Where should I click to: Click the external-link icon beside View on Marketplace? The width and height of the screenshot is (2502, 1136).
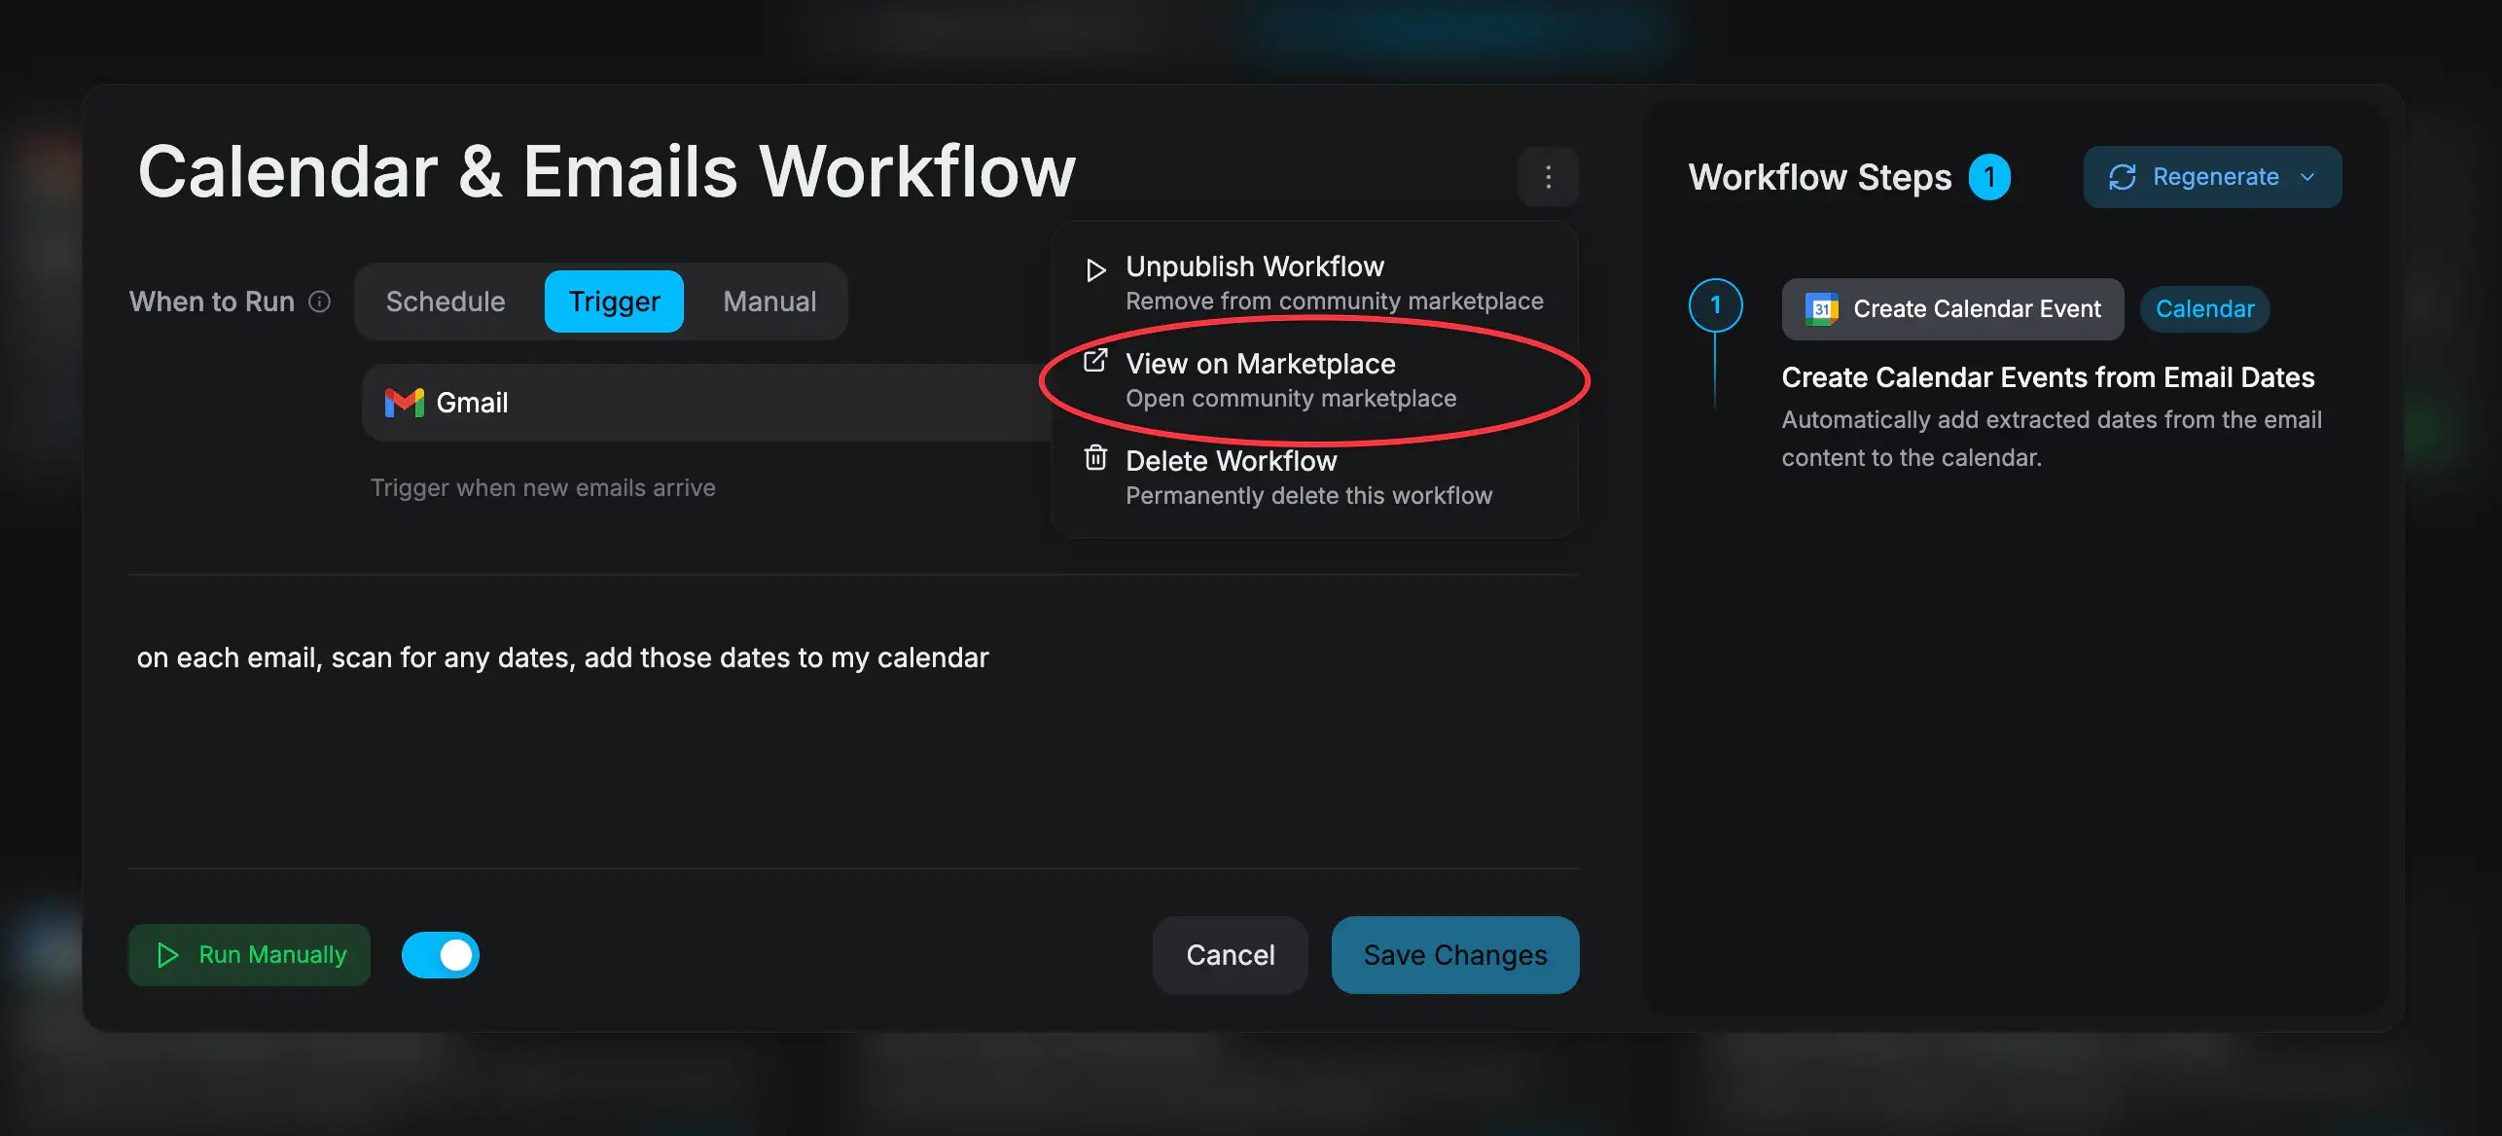tap(1095, 360)
